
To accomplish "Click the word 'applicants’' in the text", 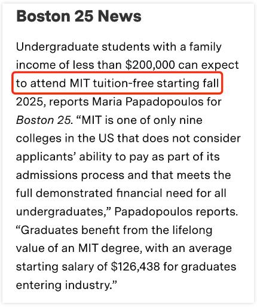I will [x=45, y=157].
